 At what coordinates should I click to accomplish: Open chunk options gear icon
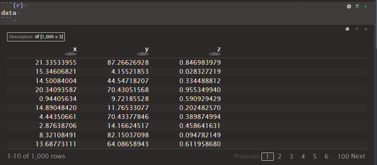[x=349, y=7]
